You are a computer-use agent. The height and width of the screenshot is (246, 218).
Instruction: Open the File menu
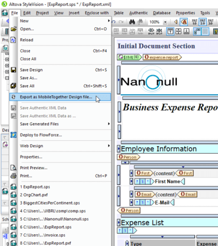tap(15, 13)
